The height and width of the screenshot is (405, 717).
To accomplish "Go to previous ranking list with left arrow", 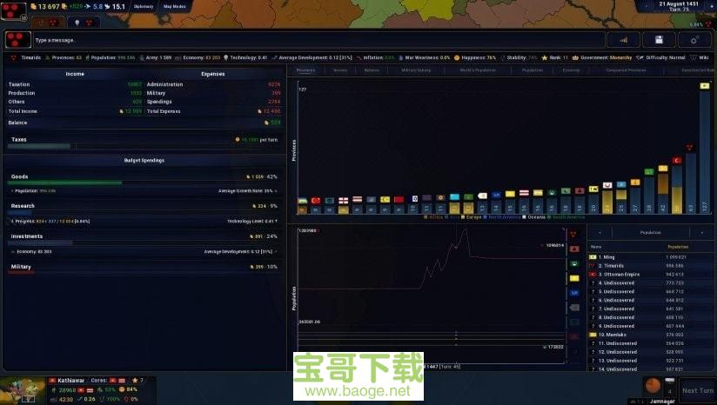I will [600, 233].
